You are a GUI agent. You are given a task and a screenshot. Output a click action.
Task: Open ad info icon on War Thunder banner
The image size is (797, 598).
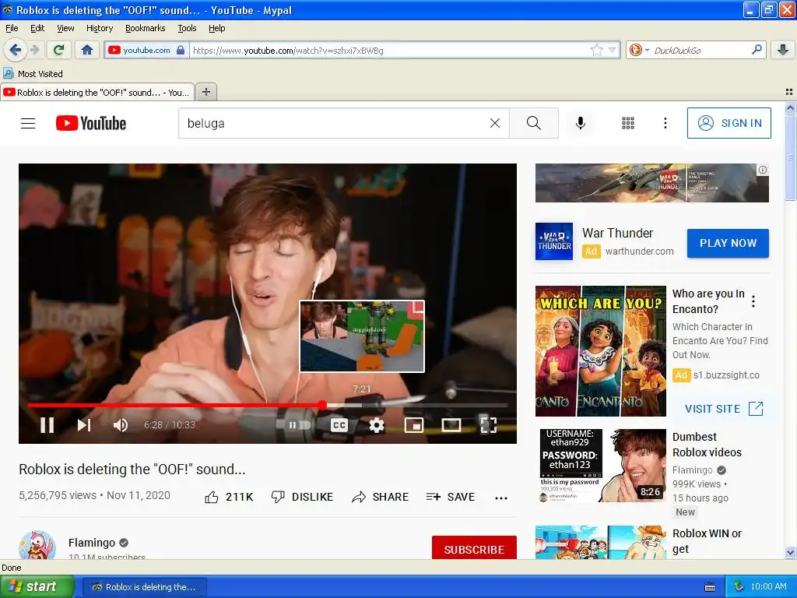pyautogui.click(x=763, y=170)
